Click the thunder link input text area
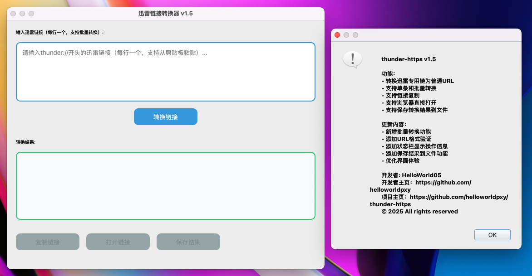The height and width of the screenshot is (276, 532). (x=166, y=72)
